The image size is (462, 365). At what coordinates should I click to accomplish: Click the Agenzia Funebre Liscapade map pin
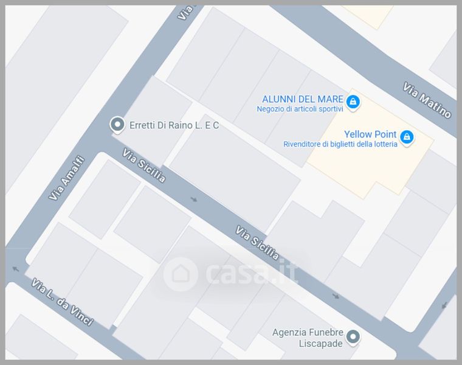coord(353,337)
